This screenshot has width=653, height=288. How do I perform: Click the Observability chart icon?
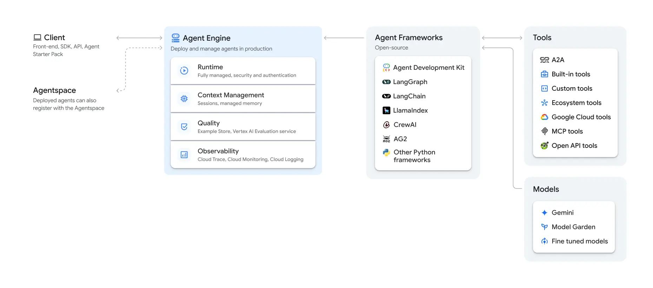(184, 155)
